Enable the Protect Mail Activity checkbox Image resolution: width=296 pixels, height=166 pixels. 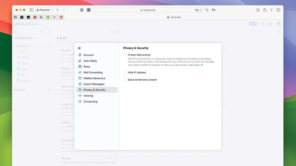(x=125, y=55)
